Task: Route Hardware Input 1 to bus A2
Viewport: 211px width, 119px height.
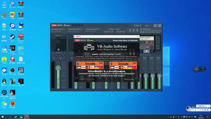Action: point(64,66)
